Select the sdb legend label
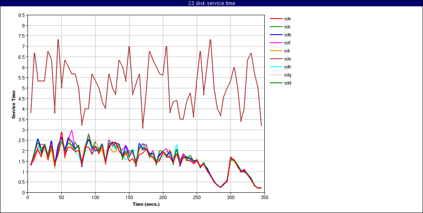423x213 pixels. pyautogui.click(x=287, y=35)
